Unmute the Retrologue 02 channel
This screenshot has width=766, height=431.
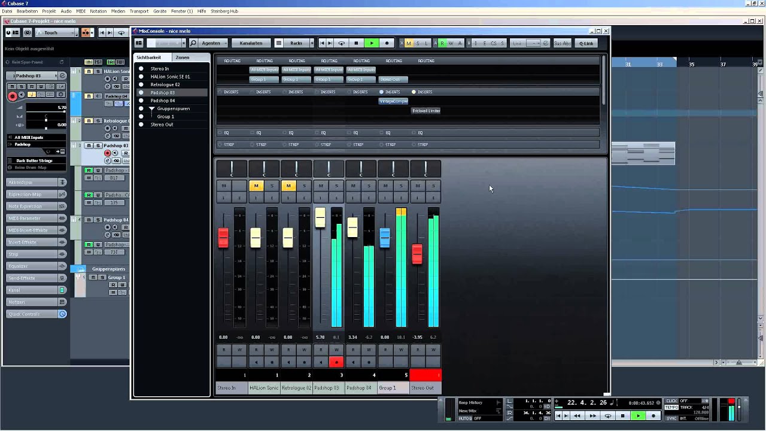288,186
